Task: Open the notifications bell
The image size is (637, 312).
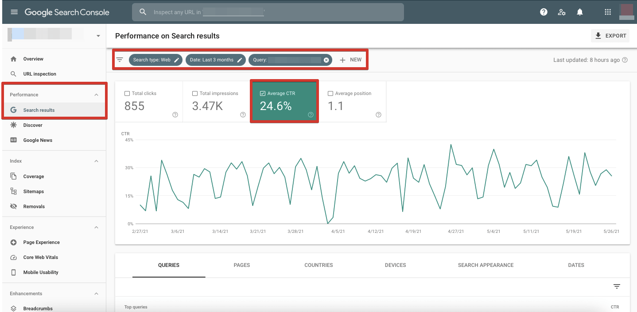Action: 580,12
